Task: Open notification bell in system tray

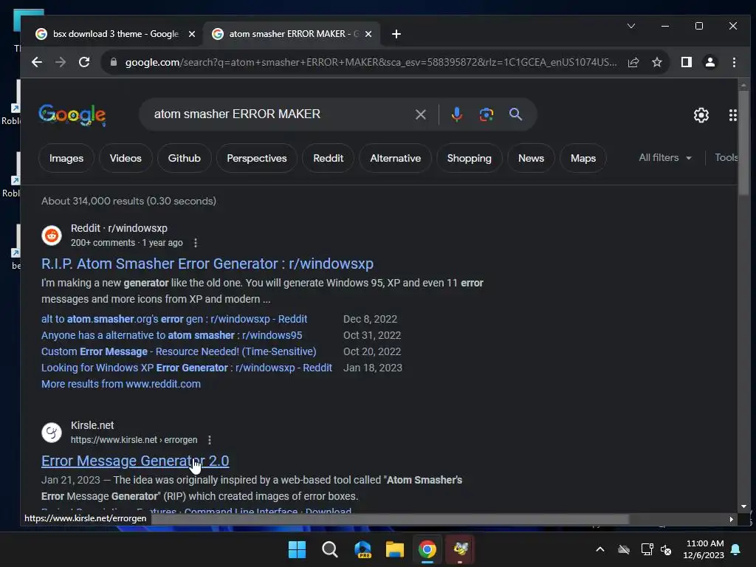Action: [x=735, y=549]
